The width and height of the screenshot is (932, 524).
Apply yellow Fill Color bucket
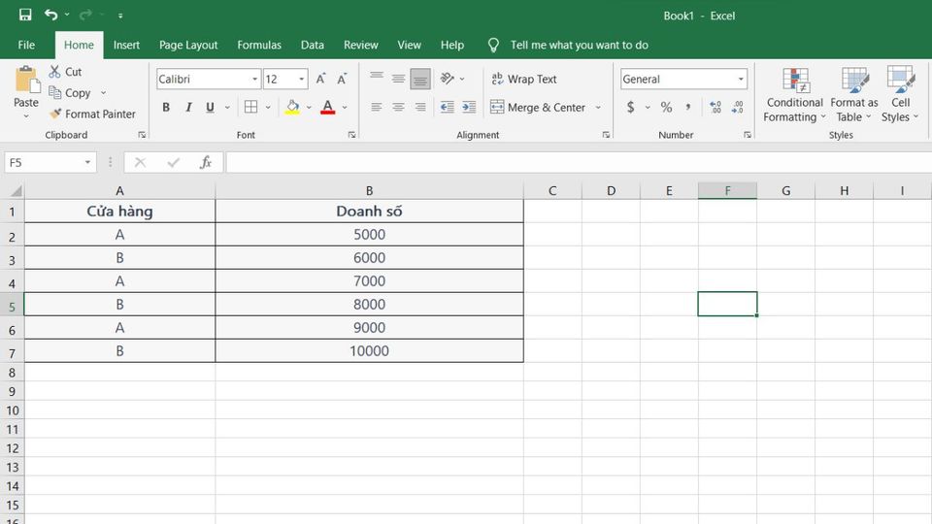(292, 107)
